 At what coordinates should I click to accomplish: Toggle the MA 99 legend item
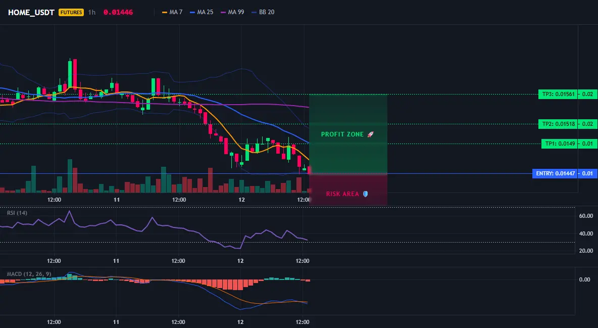click(232, 12)
